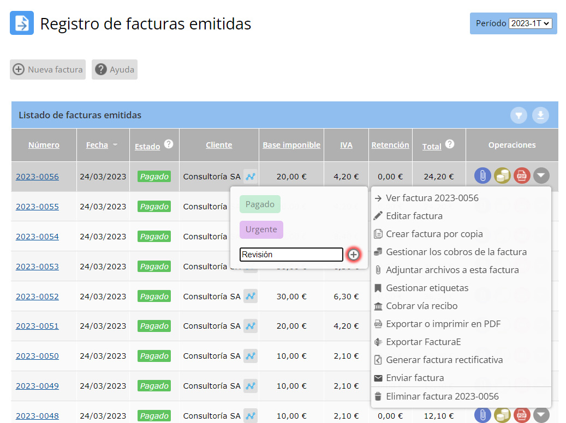Image resolution: width=566 pixels, height=423 pixels.
Task: Open invoice link 2023-0056
Action: pyautogui.click(x=37, y=177)
